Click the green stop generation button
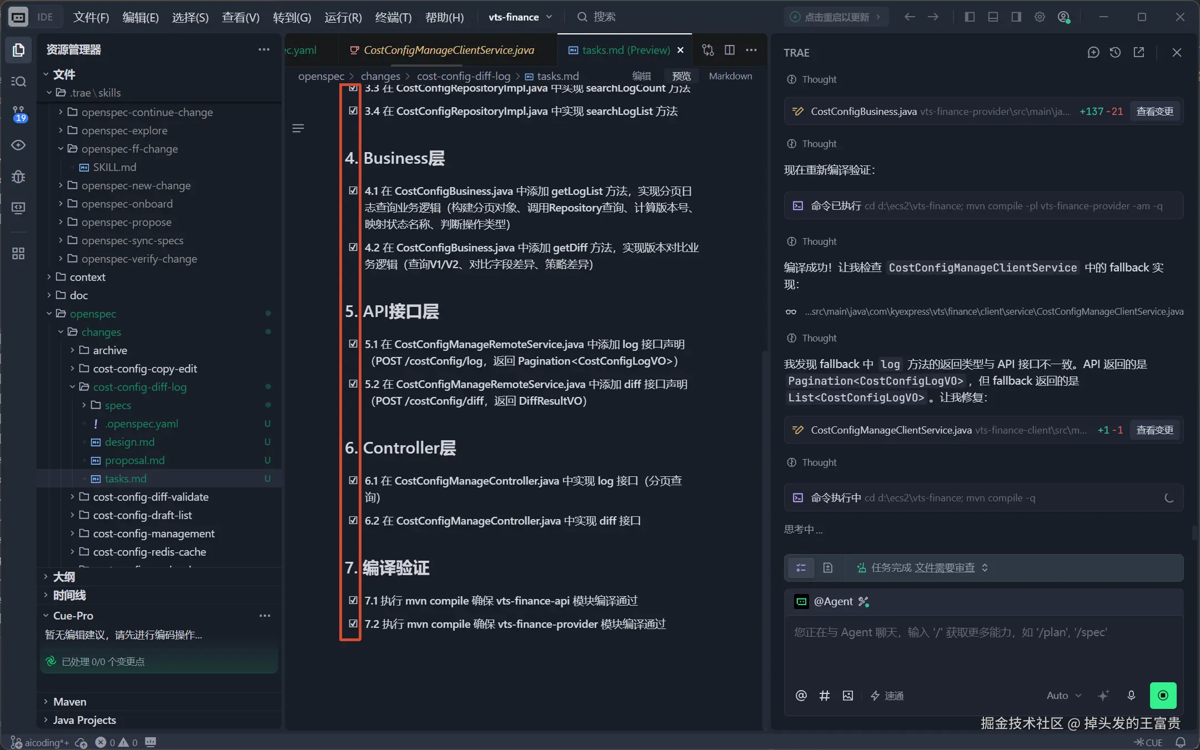This screenshot has width=1200, height=750. click(1163, 695)
